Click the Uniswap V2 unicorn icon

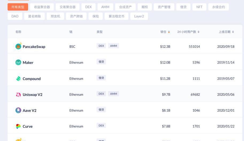point(18,95)
